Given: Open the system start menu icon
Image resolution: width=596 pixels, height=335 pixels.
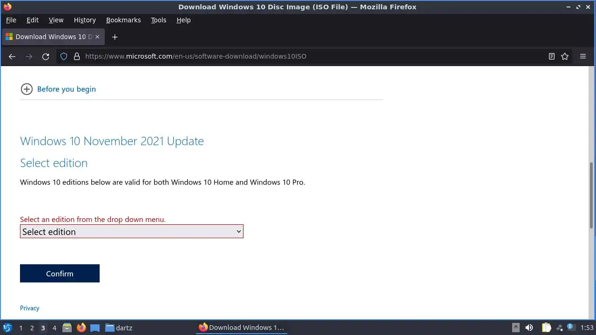Looking at the screenshot, I should [7, 328].
